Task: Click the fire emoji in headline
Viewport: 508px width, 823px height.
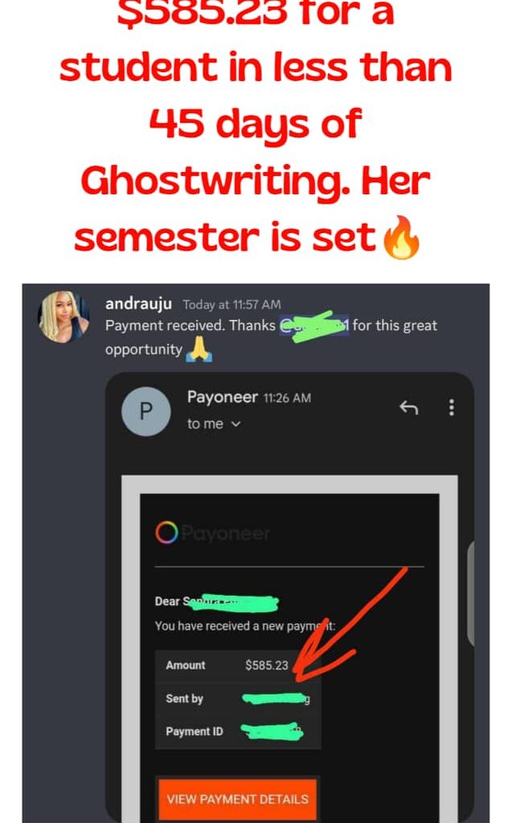Action: 401,238
